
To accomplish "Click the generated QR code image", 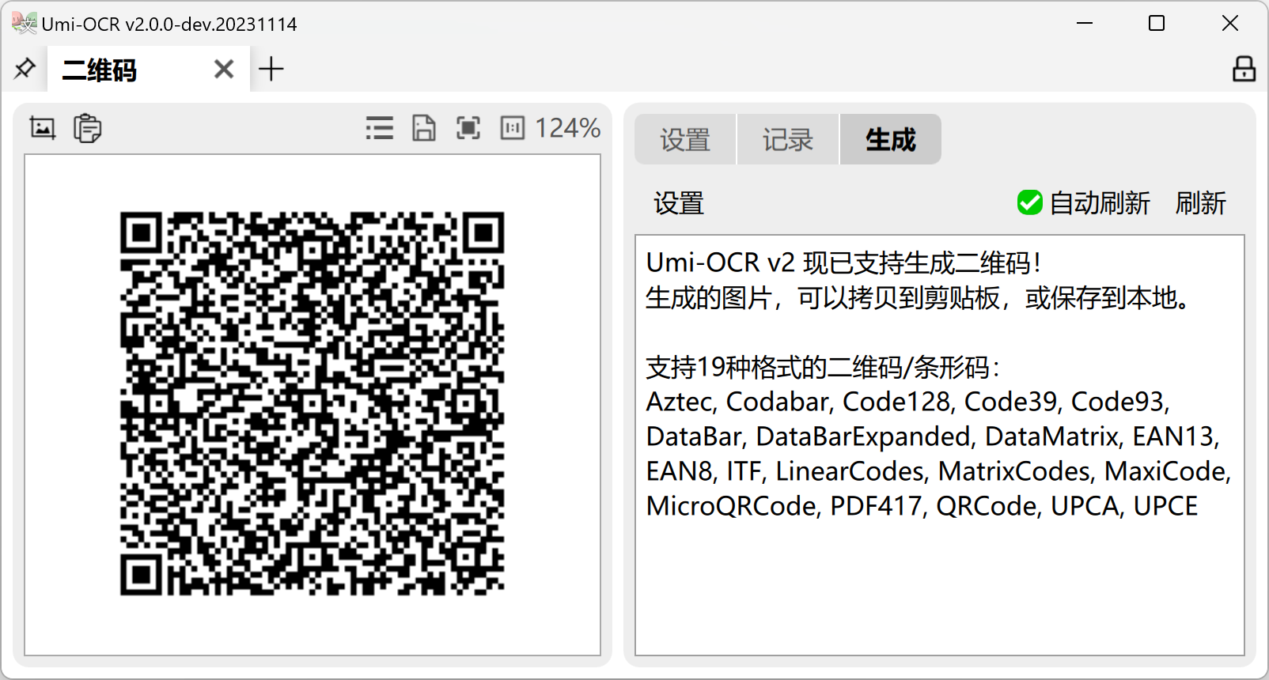I will (313, 403).
